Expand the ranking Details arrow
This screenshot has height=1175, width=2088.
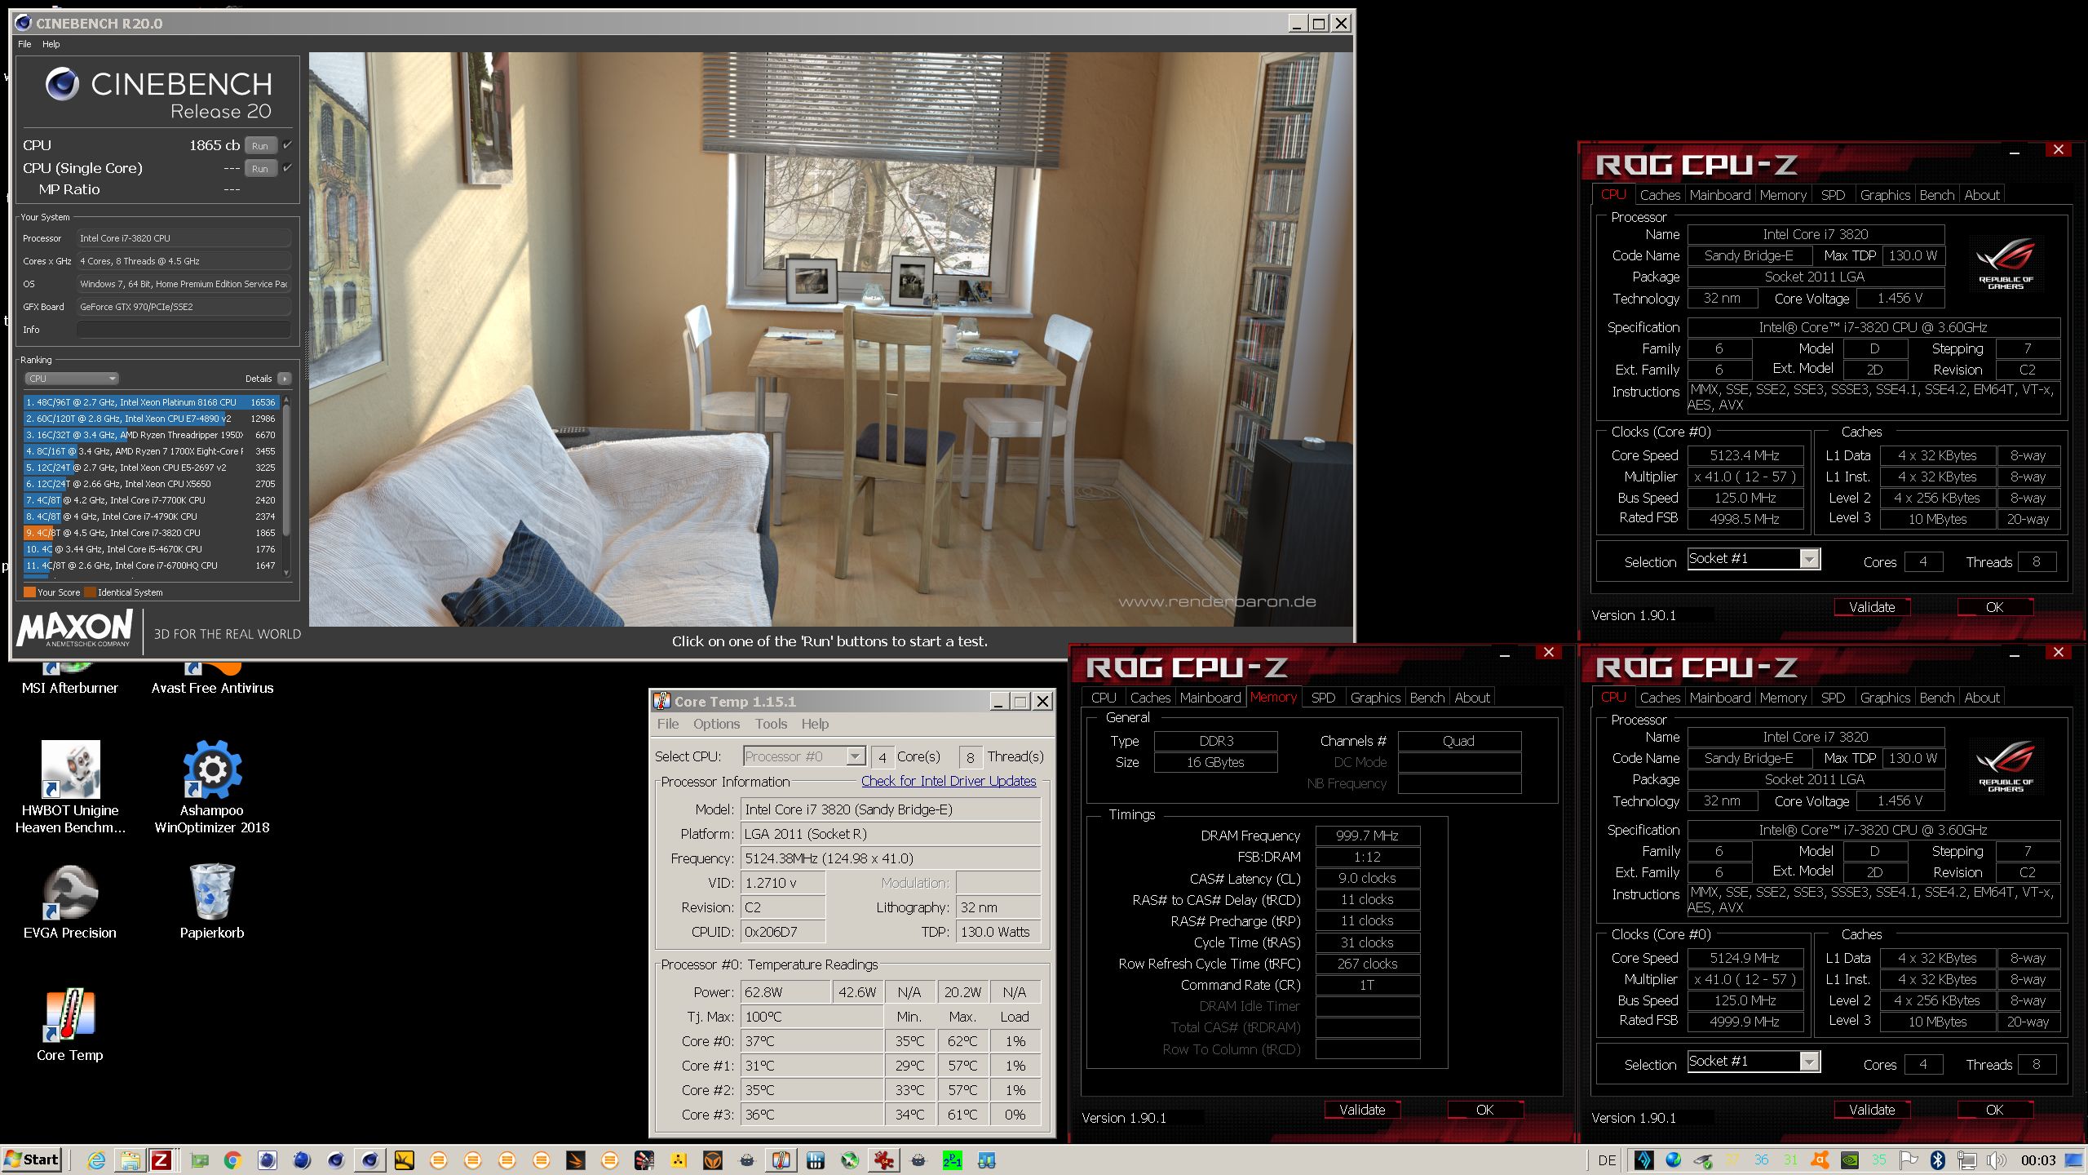284,379
